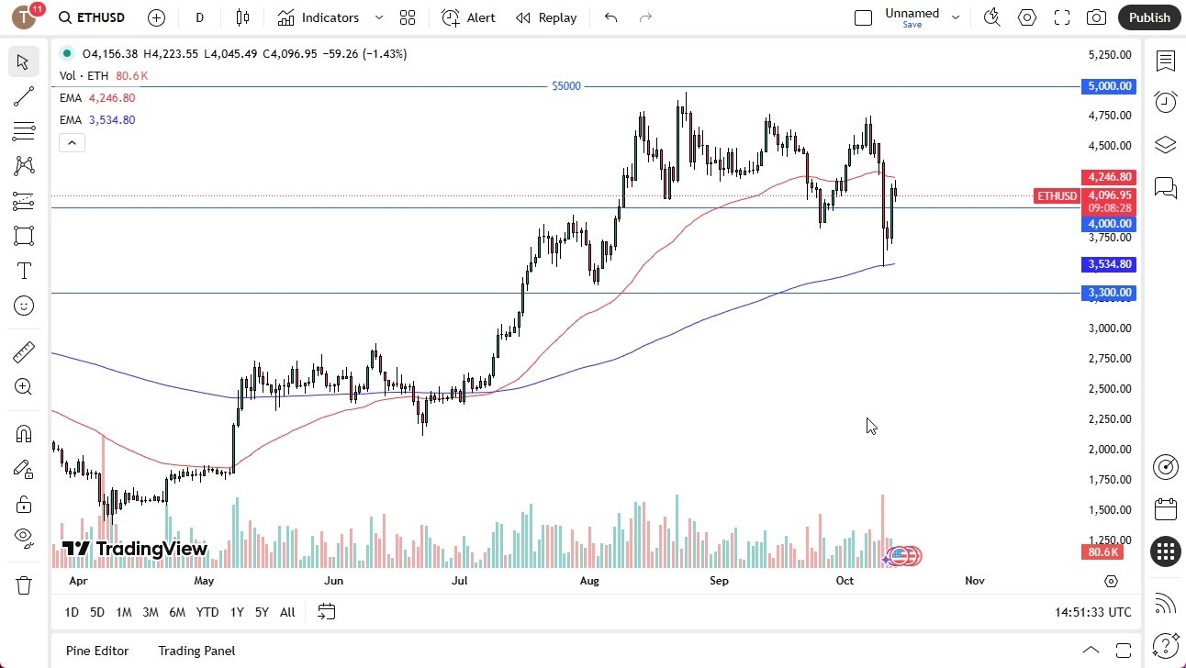Open the Trading Panel tab
1186x668 pixels.
[x=196, y=651]
